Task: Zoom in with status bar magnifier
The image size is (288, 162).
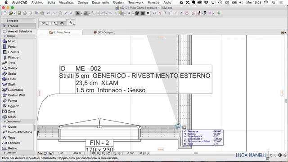Action: point(99,153)
